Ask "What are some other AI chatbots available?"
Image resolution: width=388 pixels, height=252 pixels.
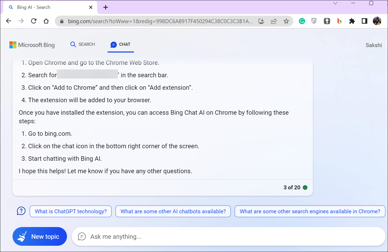point(173,211)
